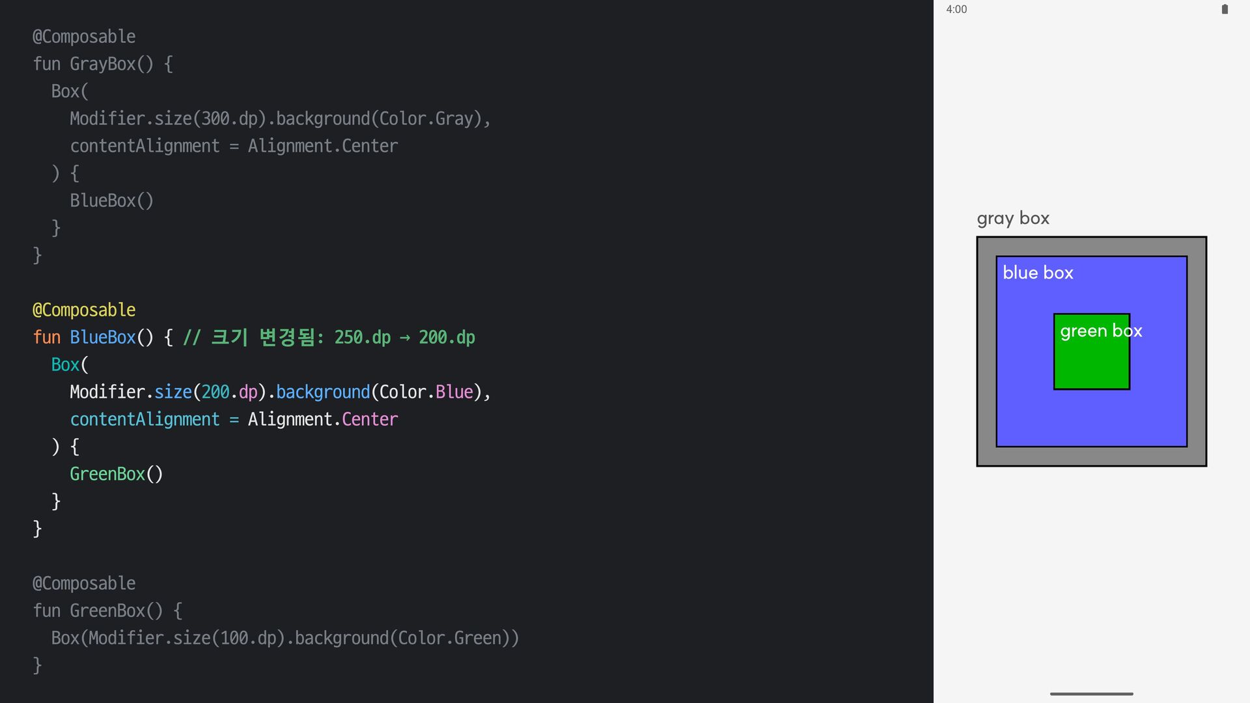The width and height of the screenshot is (1250, 703).
Task: Tap the battery icon in status bar
Action: coord(1225,9)
